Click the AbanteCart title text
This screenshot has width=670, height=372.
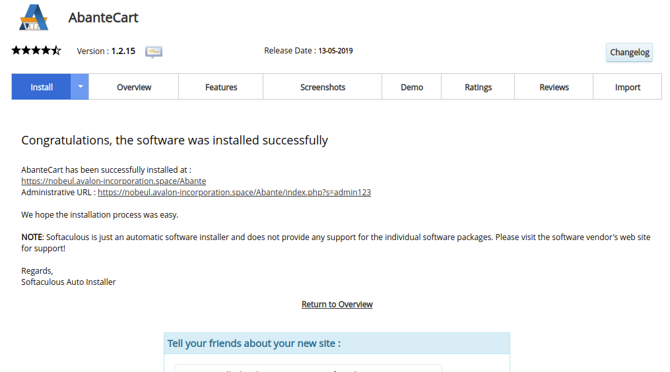point(104,18)
